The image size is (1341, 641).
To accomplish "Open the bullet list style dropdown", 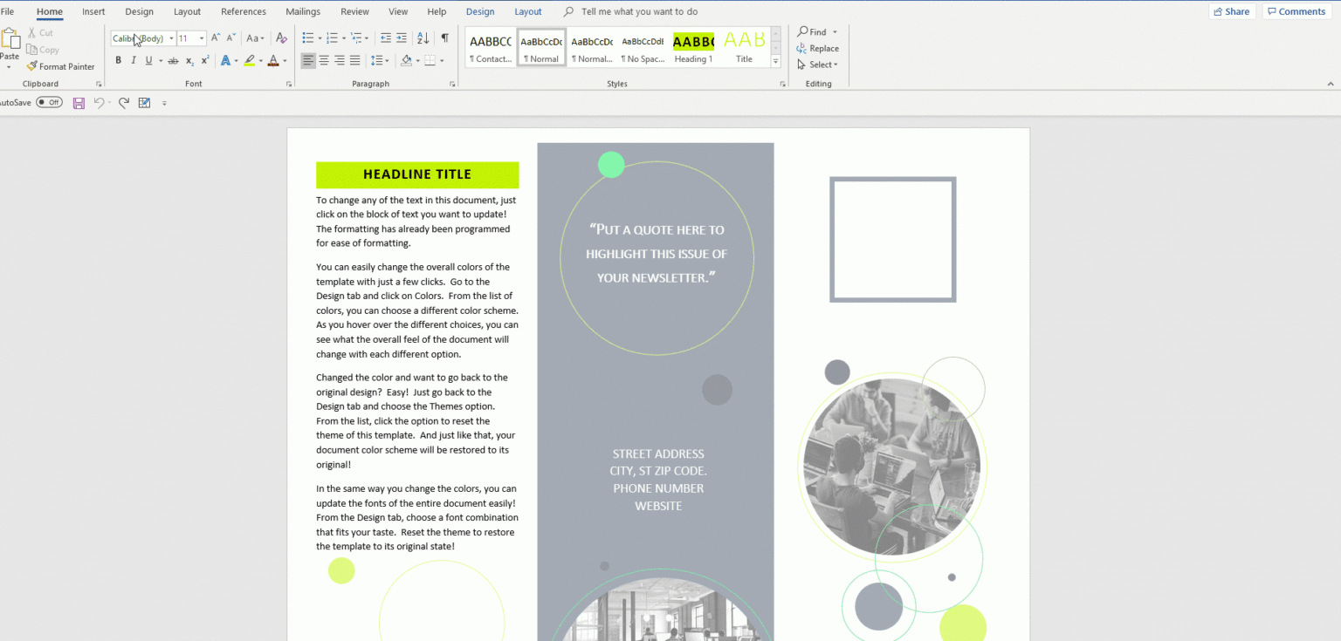I will (319, 38).
